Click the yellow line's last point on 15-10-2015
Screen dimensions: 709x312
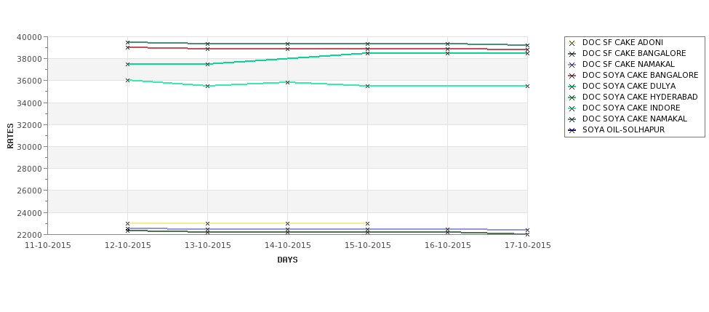tap(368, 223)
